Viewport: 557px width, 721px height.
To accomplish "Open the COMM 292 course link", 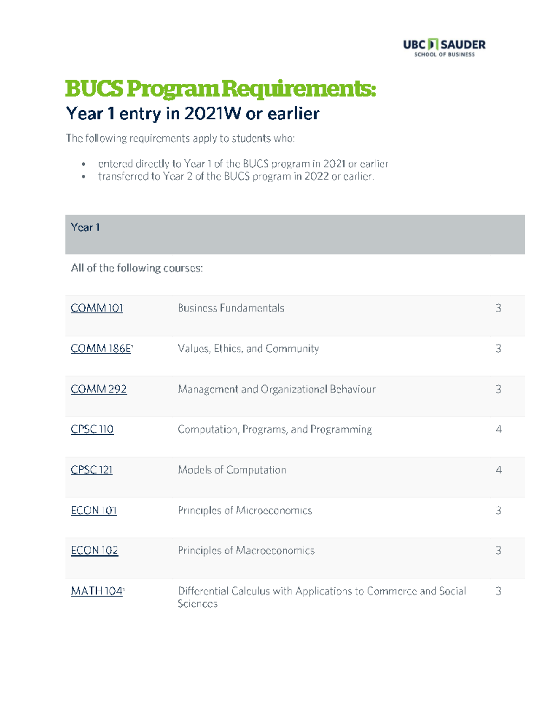I will (98, 389).
